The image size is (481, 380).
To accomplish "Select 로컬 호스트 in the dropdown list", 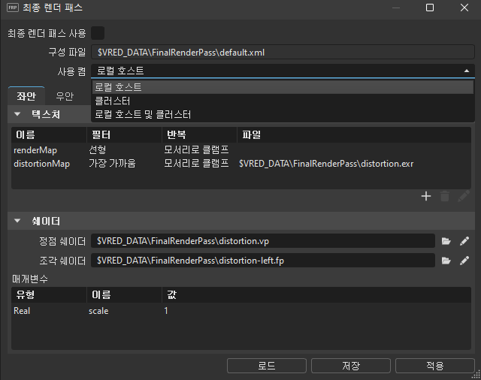I will [x=283, y=87].
